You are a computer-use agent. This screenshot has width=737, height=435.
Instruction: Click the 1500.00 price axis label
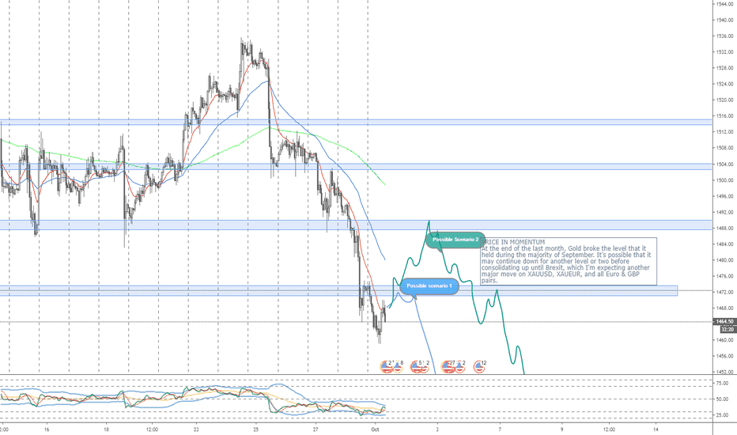726,180
